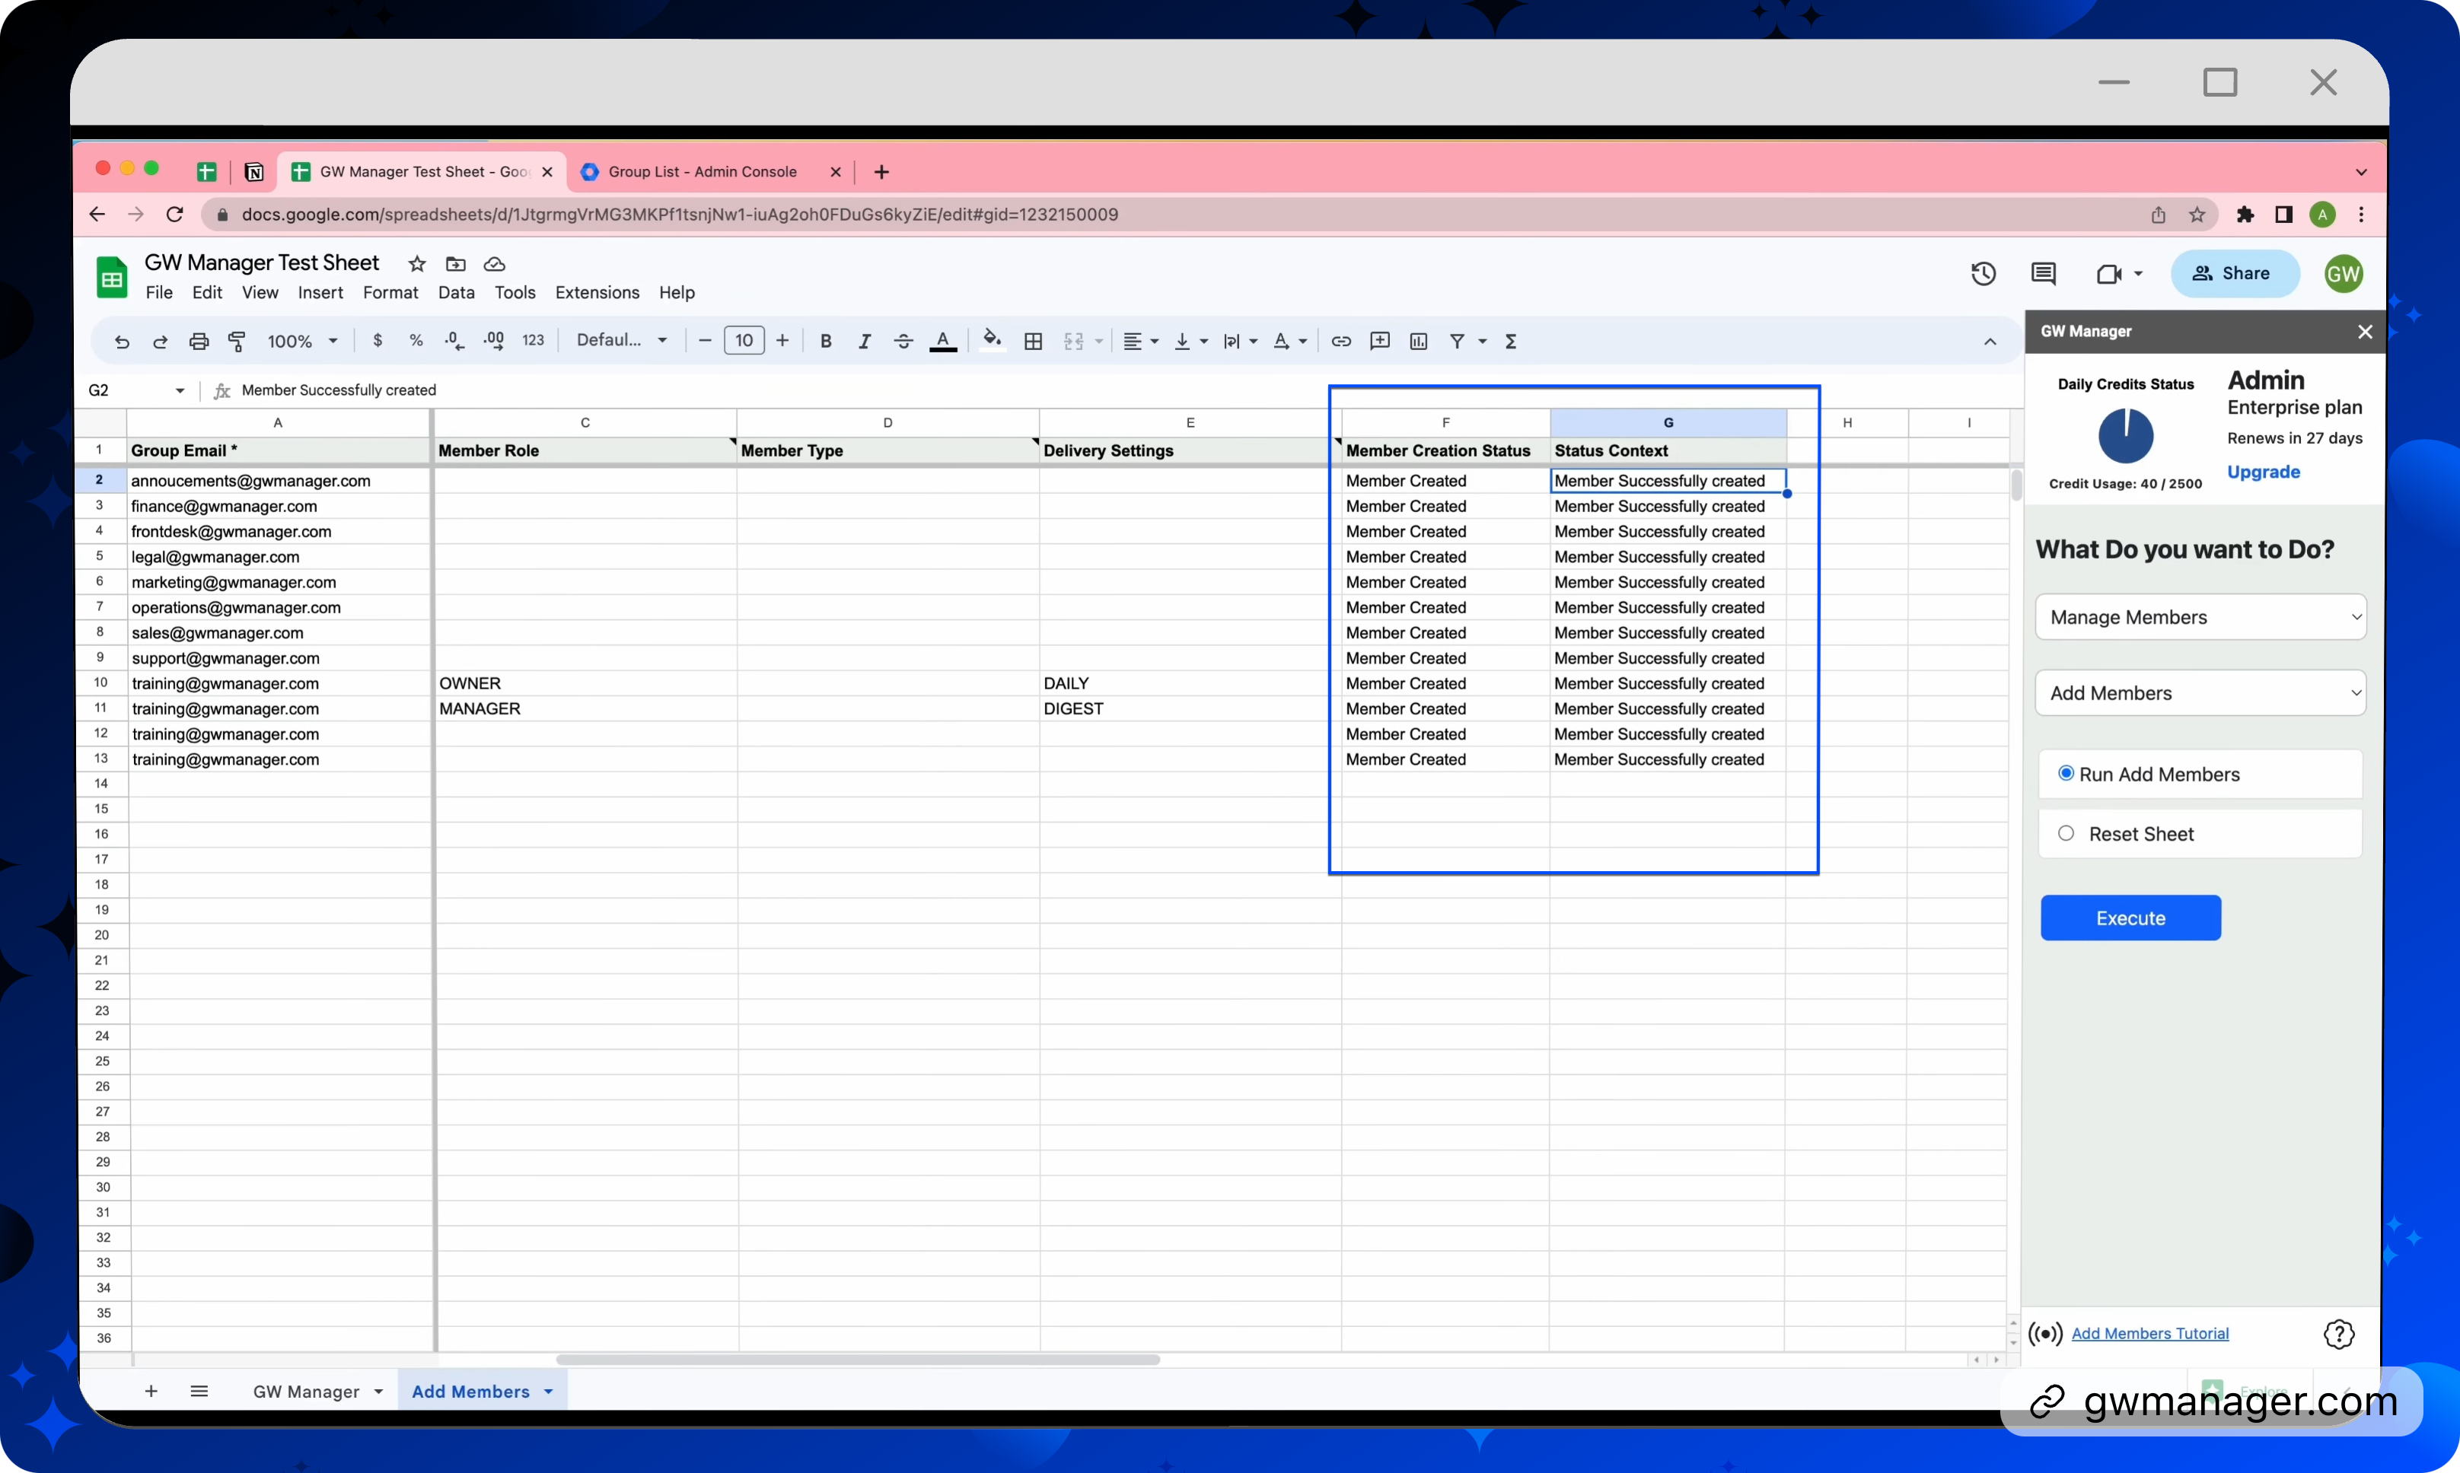Open the font Default dropdown
The image size is (2460, 1473).
point(621,340)
